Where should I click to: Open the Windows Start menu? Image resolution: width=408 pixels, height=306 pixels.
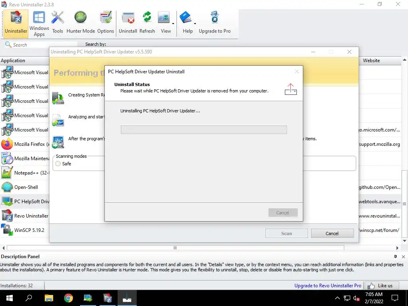click(10, 298)
